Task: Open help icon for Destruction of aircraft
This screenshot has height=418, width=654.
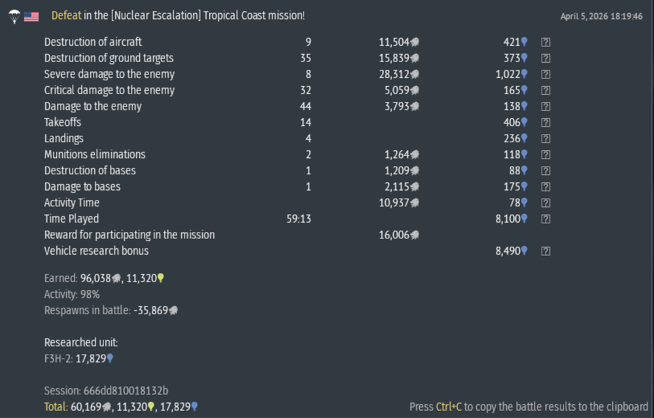Action: click(545, 42)
